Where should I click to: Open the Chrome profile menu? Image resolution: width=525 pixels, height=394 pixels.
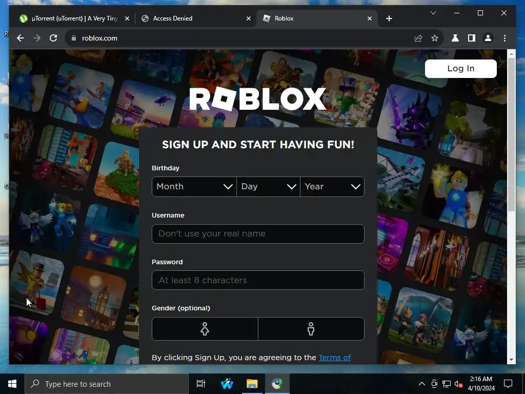(488, 38)
